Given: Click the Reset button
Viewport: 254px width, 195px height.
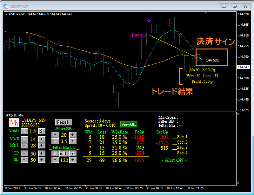Looking at the screenshot, I should click(63, 122).
